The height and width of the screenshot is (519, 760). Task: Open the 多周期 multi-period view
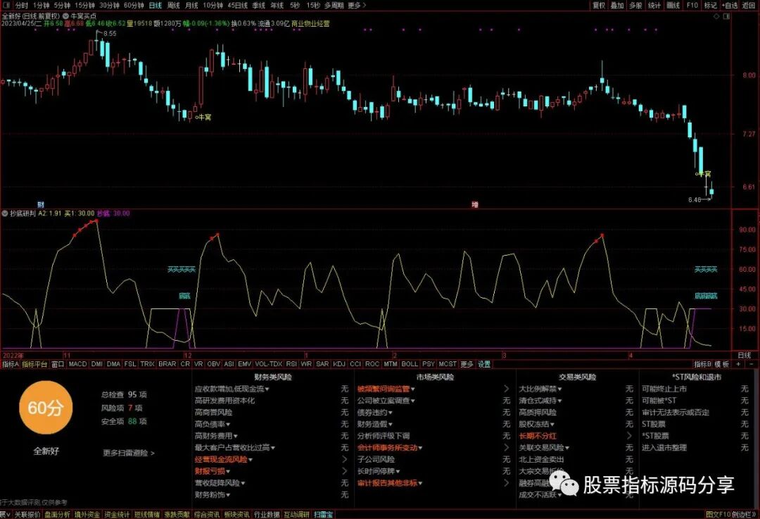[334, 6]
